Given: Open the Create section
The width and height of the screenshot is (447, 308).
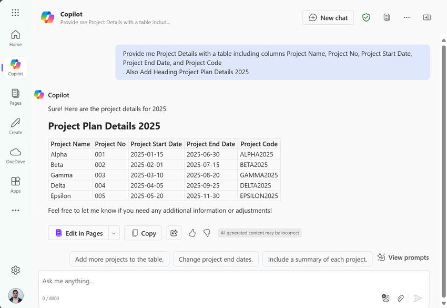Looking at the screenshot, I should [x=15, y=126].
